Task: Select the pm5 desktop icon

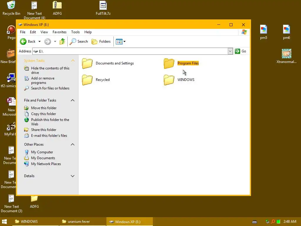Action: (264, 32)
